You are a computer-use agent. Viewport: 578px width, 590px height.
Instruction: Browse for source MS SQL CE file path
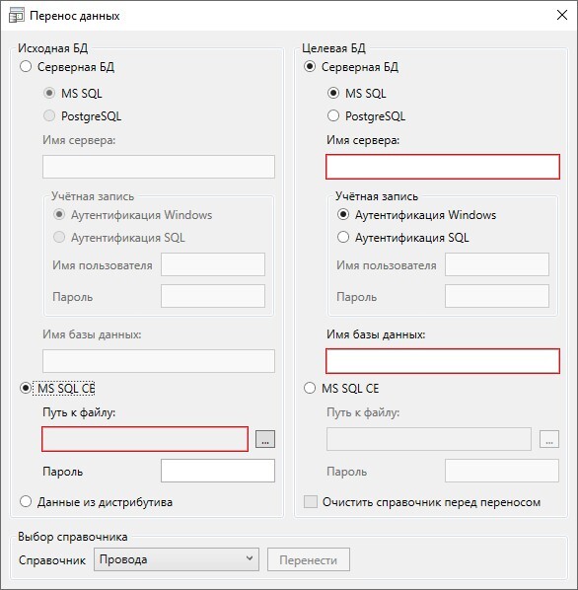point(265,439)
